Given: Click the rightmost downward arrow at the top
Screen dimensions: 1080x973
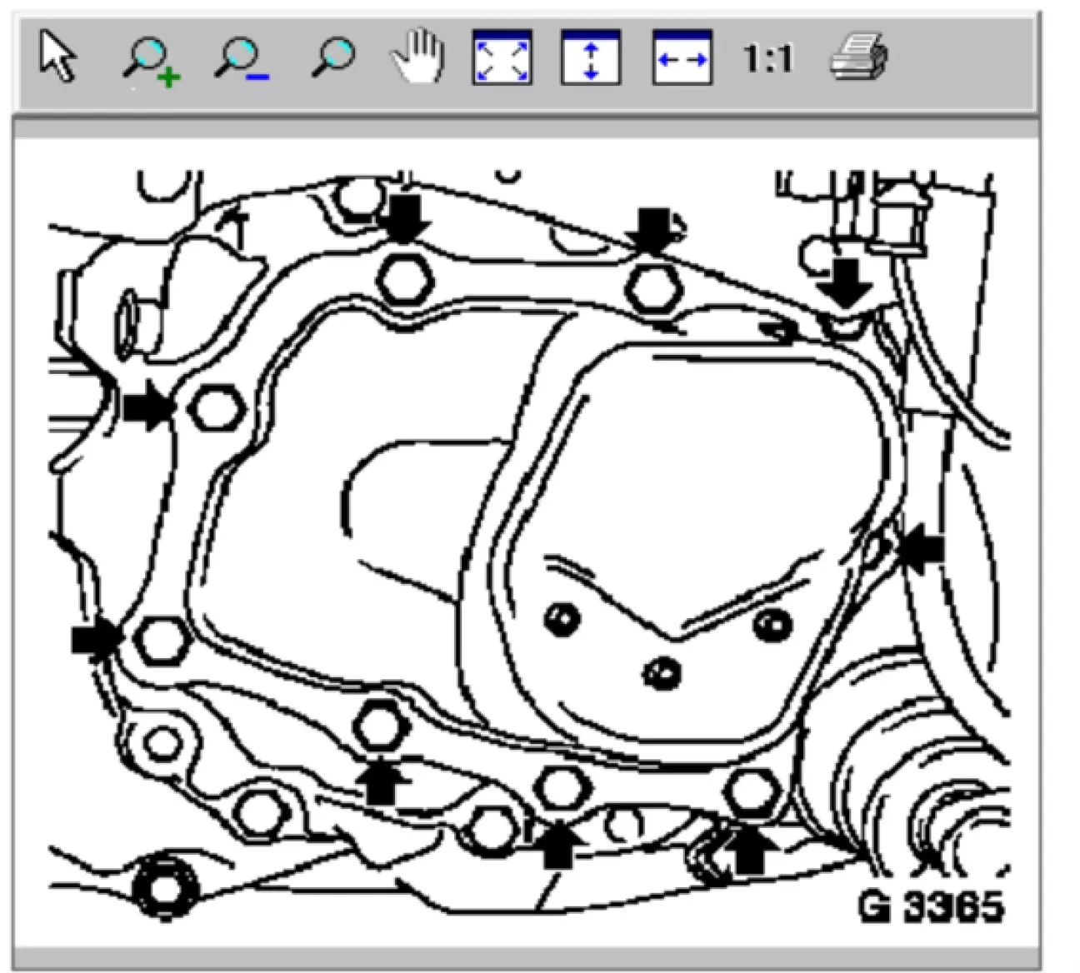Looking at the screenshot, I should (845, 282).
